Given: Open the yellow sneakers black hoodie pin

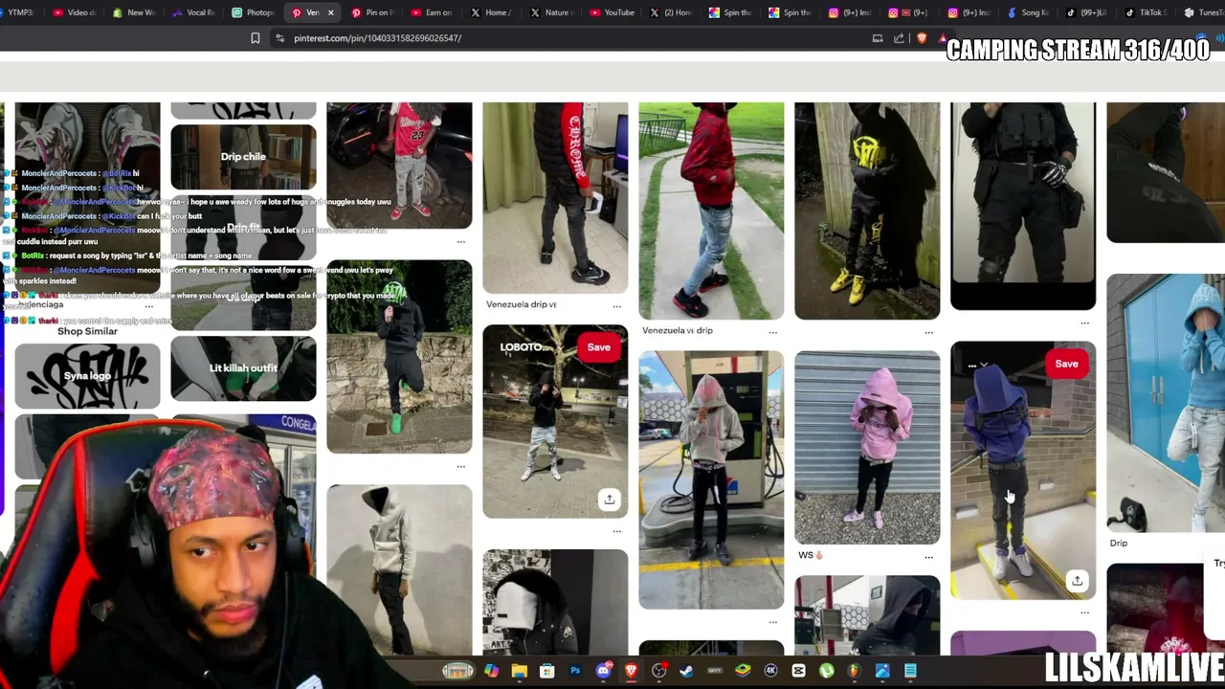Looking at the screenshot, I should coord(867,211).
